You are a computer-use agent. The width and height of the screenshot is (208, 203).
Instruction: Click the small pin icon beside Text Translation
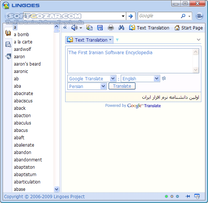pyautogui.click(x=117, y=40)
